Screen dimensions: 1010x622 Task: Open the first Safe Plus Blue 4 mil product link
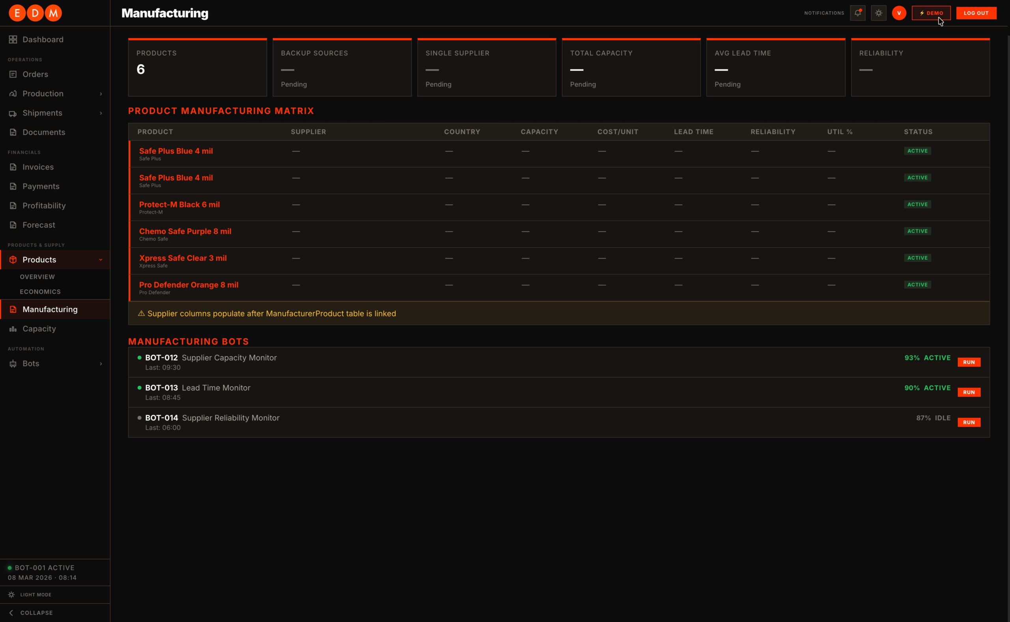pyautogui.click(x=176, y=151)
